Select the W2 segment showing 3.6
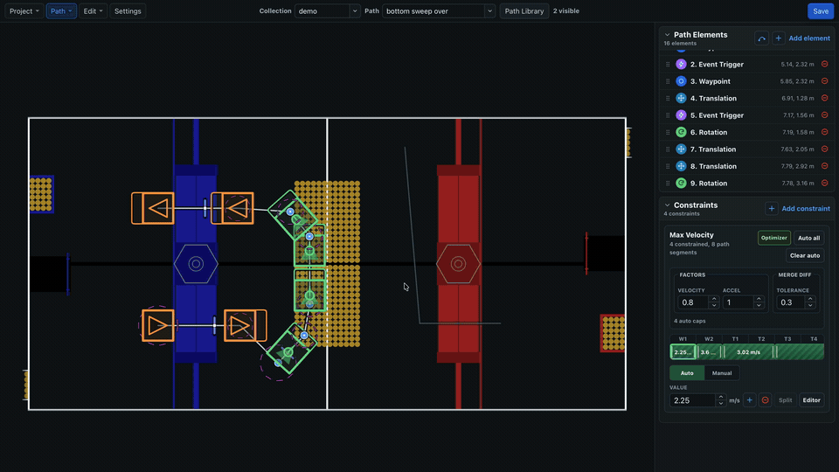 (708, 352)
